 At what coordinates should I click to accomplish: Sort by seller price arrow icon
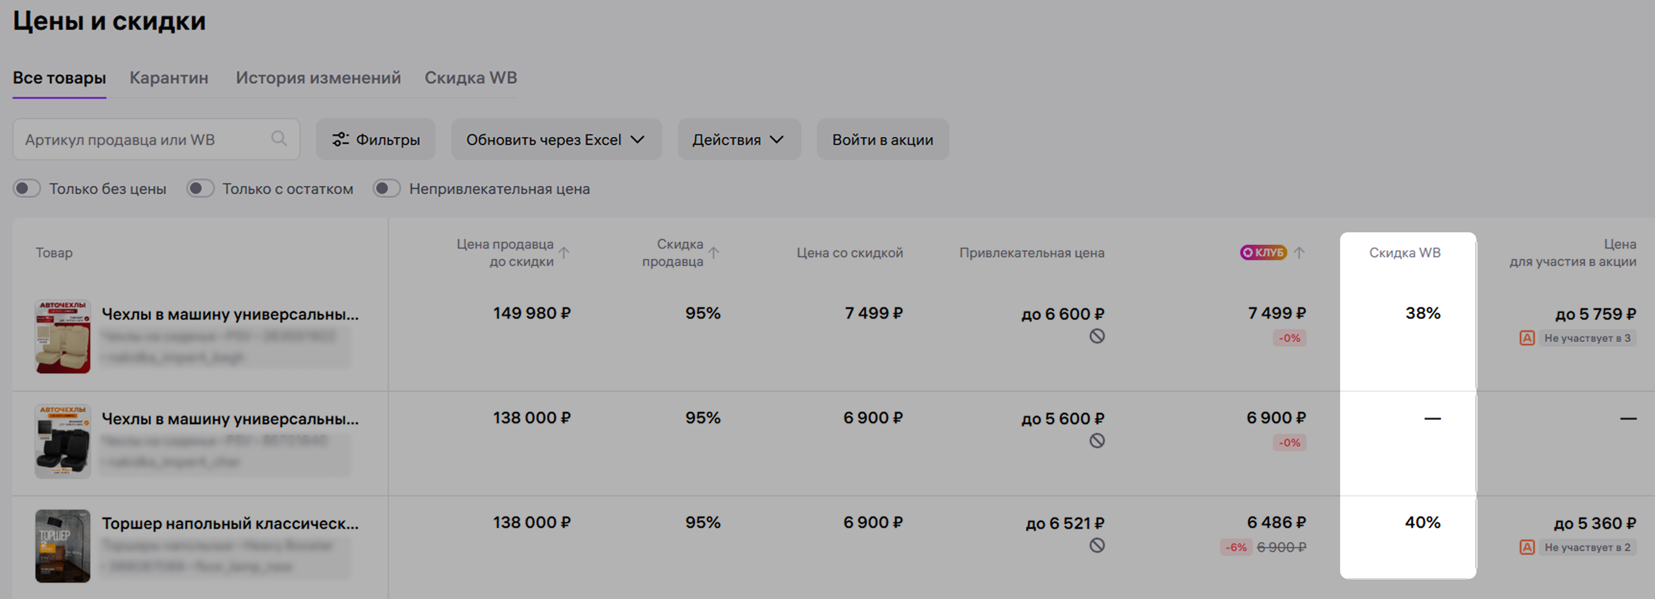564,252
